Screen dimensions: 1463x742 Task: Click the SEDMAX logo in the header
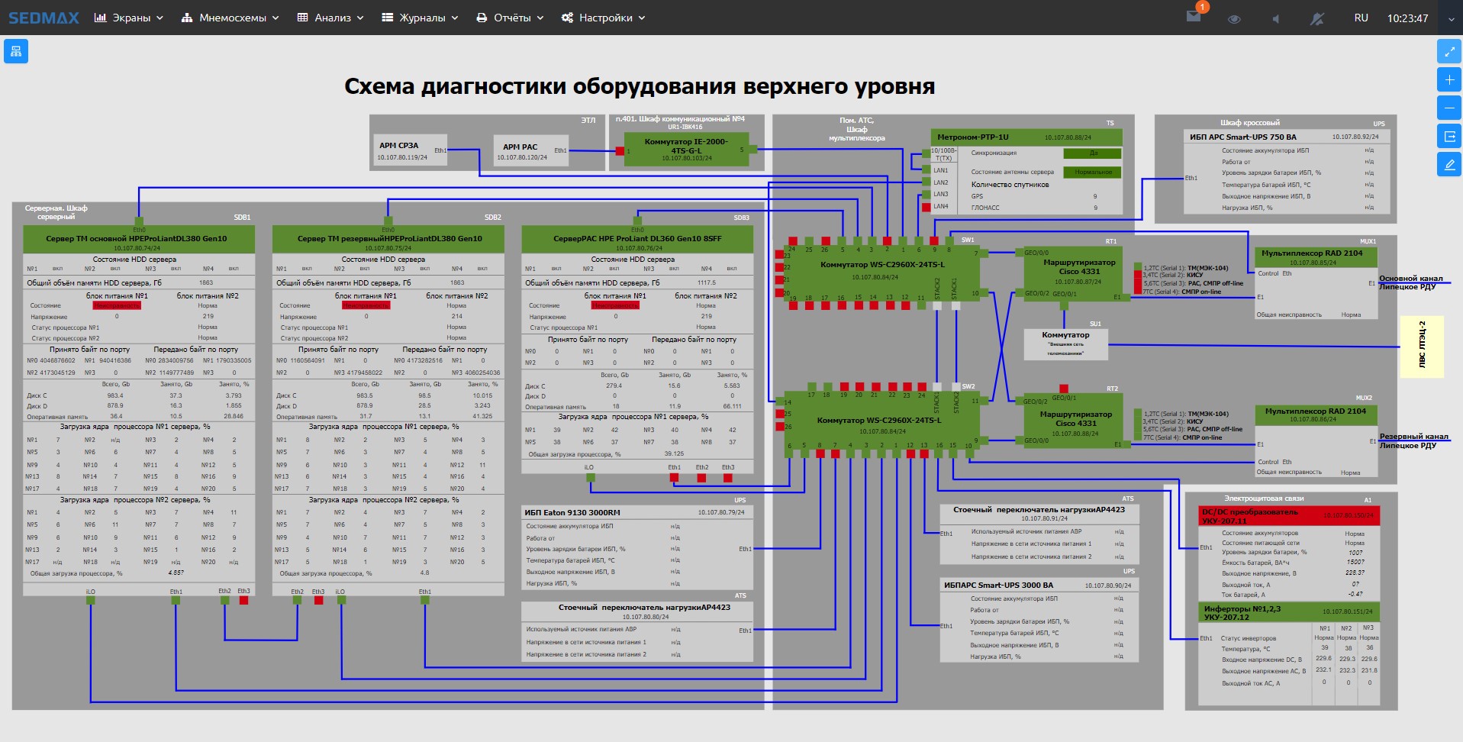[42, 17]
